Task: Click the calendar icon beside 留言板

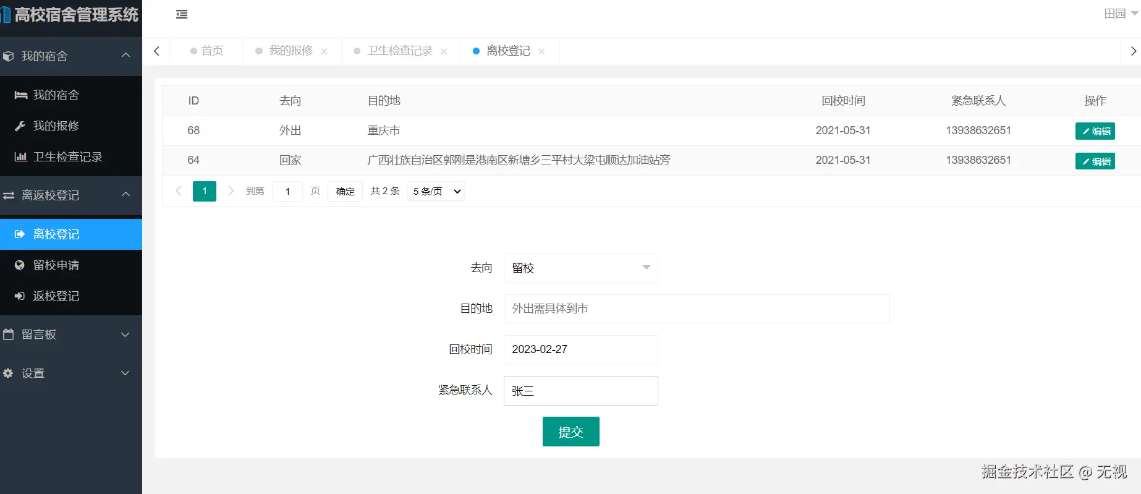Action: pyautogui.click(x=9, y=334)
